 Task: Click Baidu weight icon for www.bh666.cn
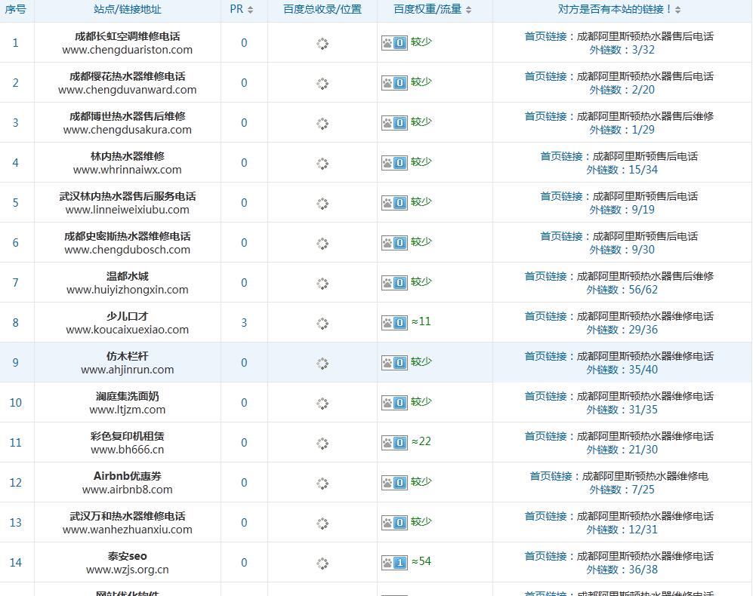(x=394, y=443)
